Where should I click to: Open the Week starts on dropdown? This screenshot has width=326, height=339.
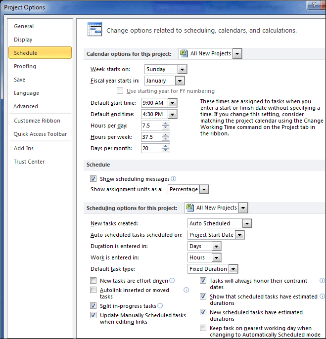pyautogui.click(x=182, y=69)
